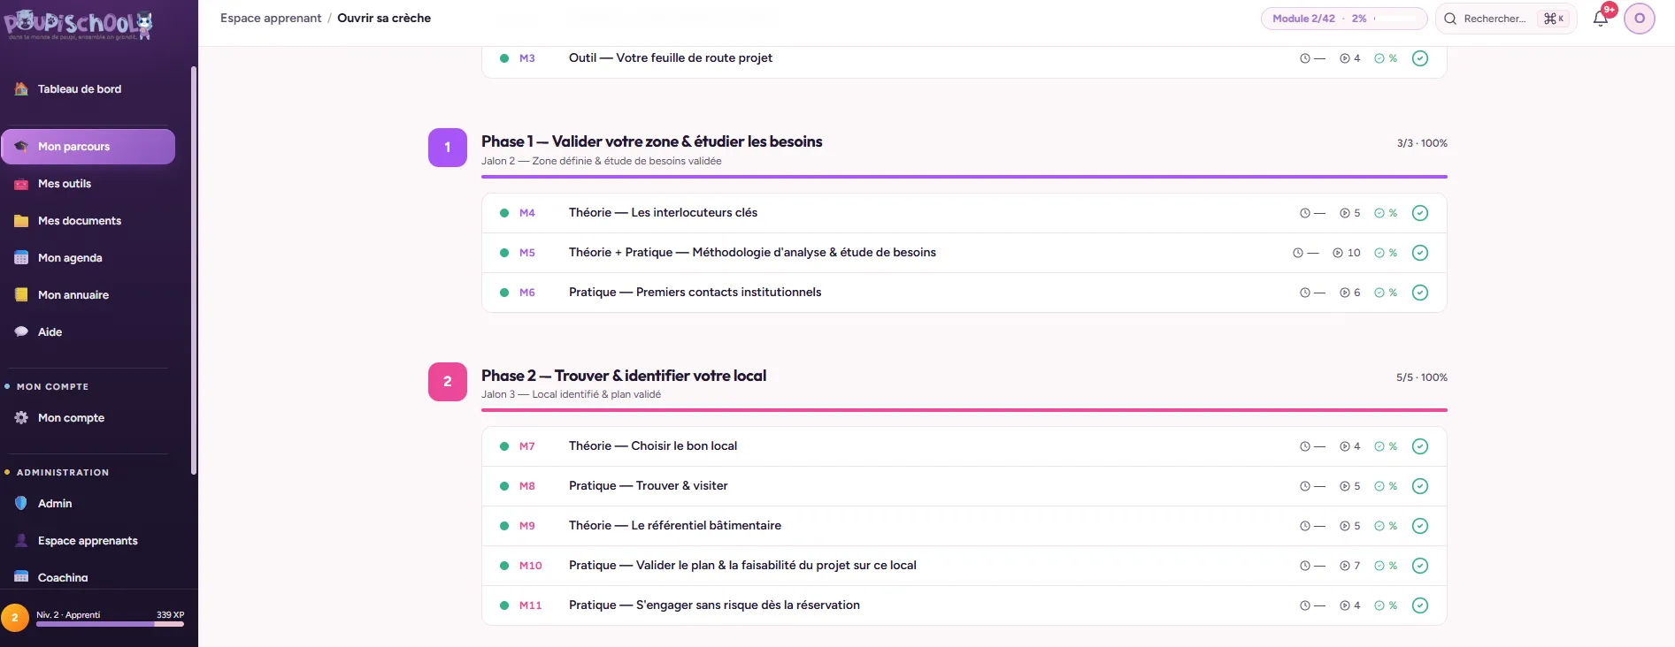The height and width of the screenshot is (647, 1675).
Task: Click the Phase 2 number badge
Action: coord(448,382)
